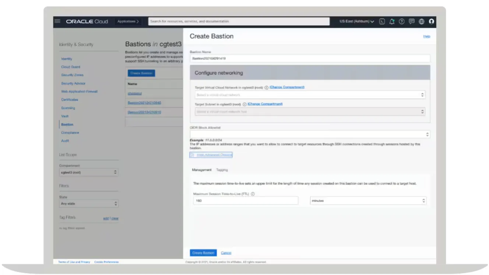Screen dimensions: 489x275
Task: Open the globe language selector
Action: click(422, 21)
